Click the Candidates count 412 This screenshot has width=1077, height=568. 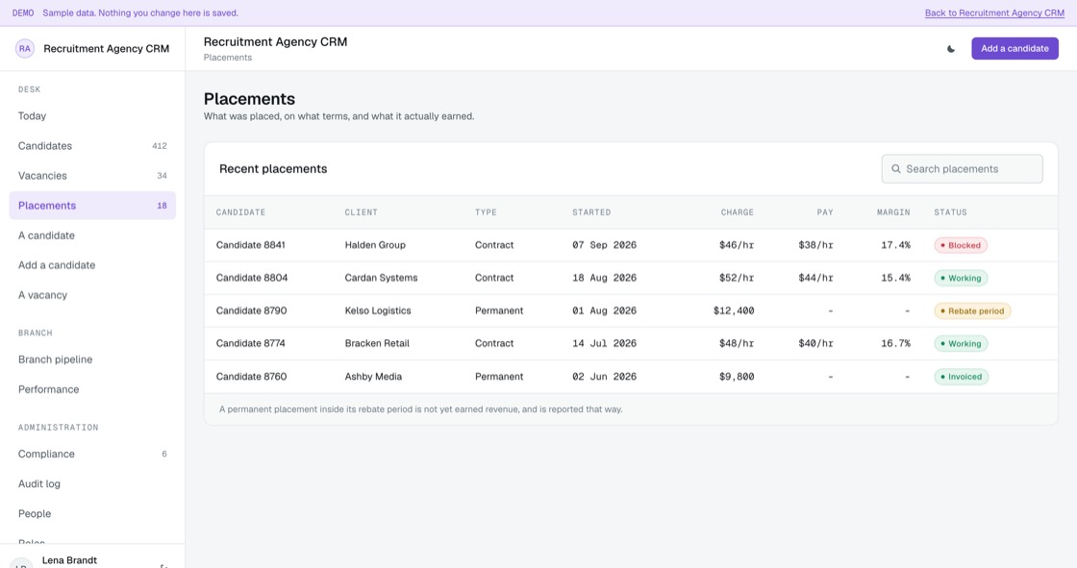pos(160,146)
